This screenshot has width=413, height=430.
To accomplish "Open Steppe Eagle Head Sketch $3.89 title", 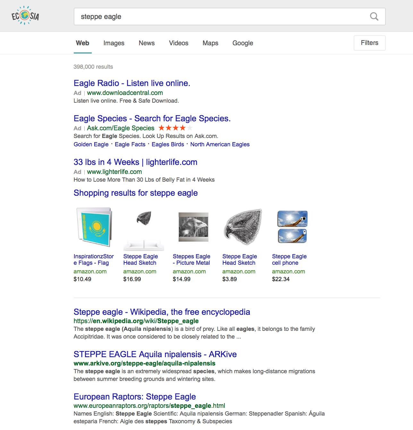I will click(x=240, y=260).
